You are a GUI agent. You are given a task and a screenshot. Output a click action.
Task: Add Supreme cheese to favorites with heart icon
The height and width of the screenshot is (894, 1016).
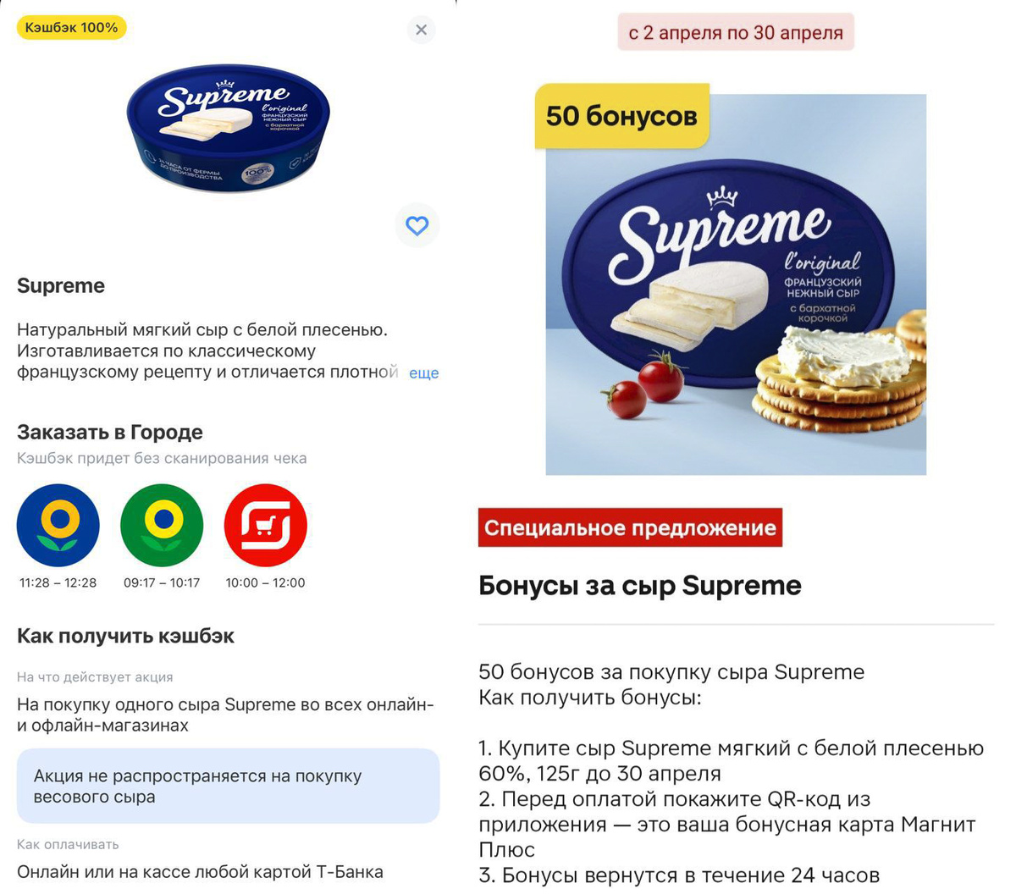tap(417, 225)
